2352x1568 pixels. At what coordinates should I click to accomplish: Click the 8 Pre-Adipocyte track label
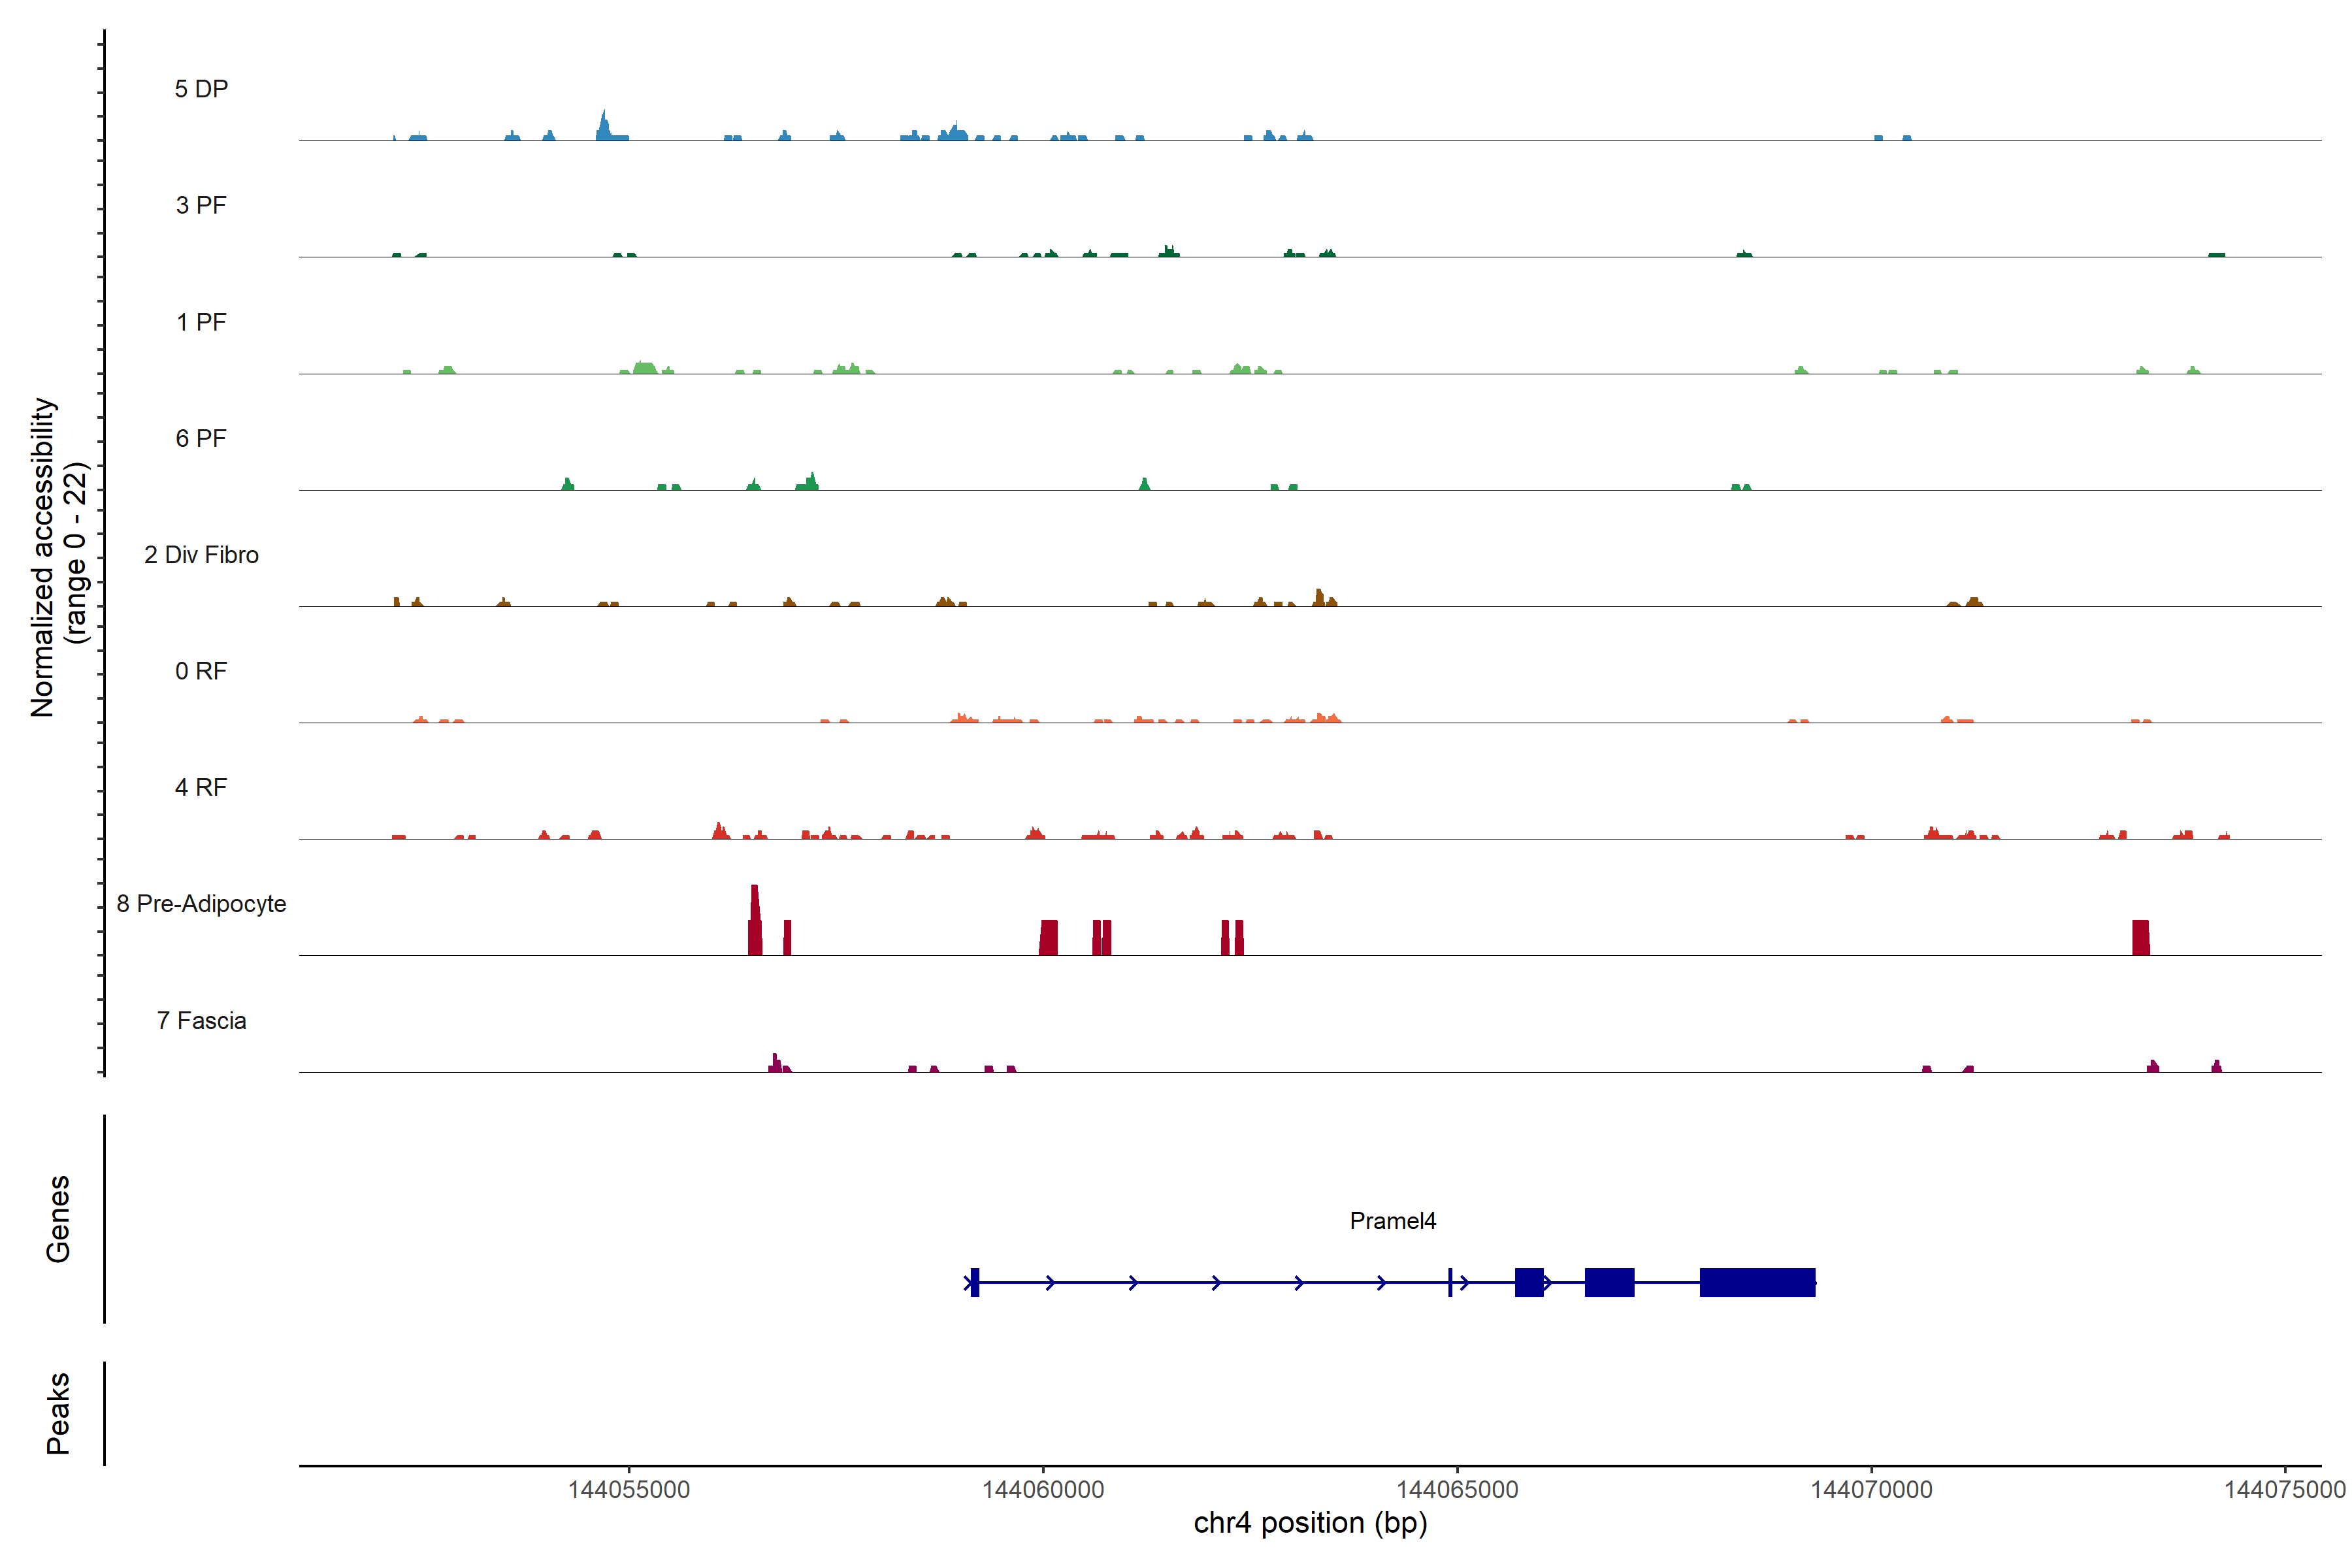201,904
